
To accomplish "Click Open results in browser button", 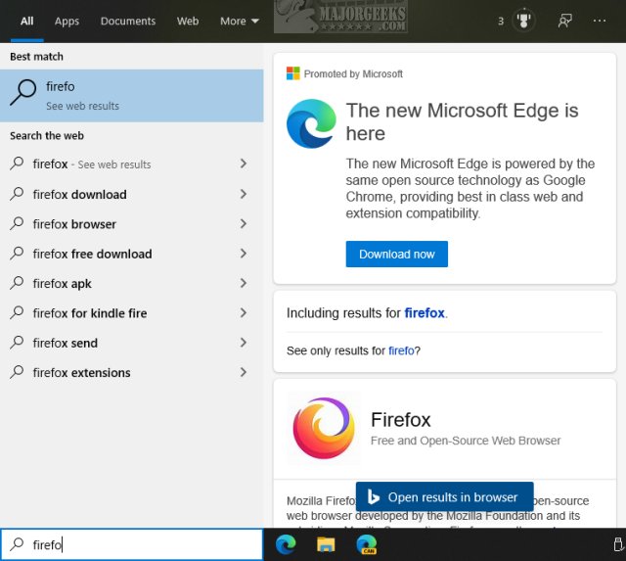I will tap(444, 497).
